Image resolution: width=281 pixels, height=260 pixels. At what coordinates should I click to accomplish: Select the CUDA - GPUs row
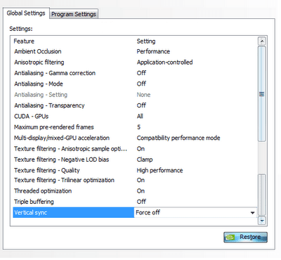(x=135, y=116)
